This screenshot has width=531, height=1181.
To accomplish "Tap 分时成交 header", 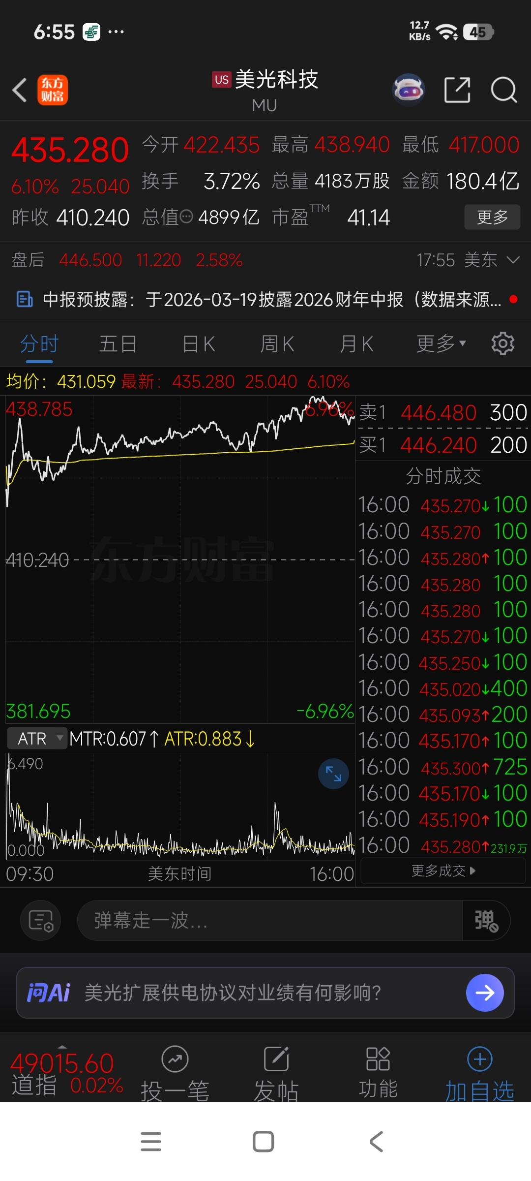I will click(443, 476).
